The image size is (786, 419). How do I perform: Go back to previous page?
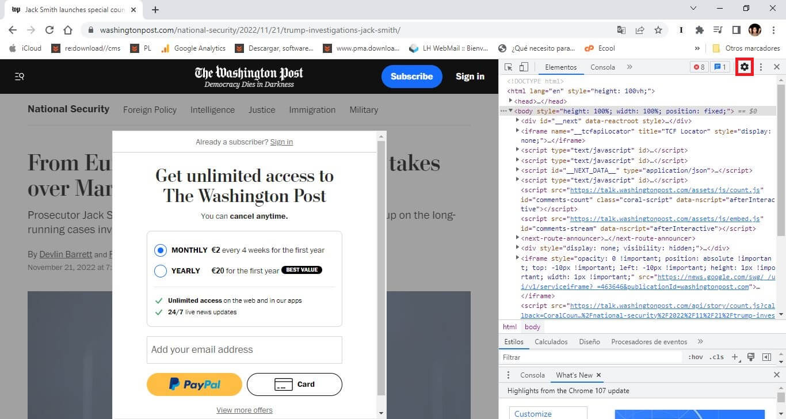[x=13, y=30]
